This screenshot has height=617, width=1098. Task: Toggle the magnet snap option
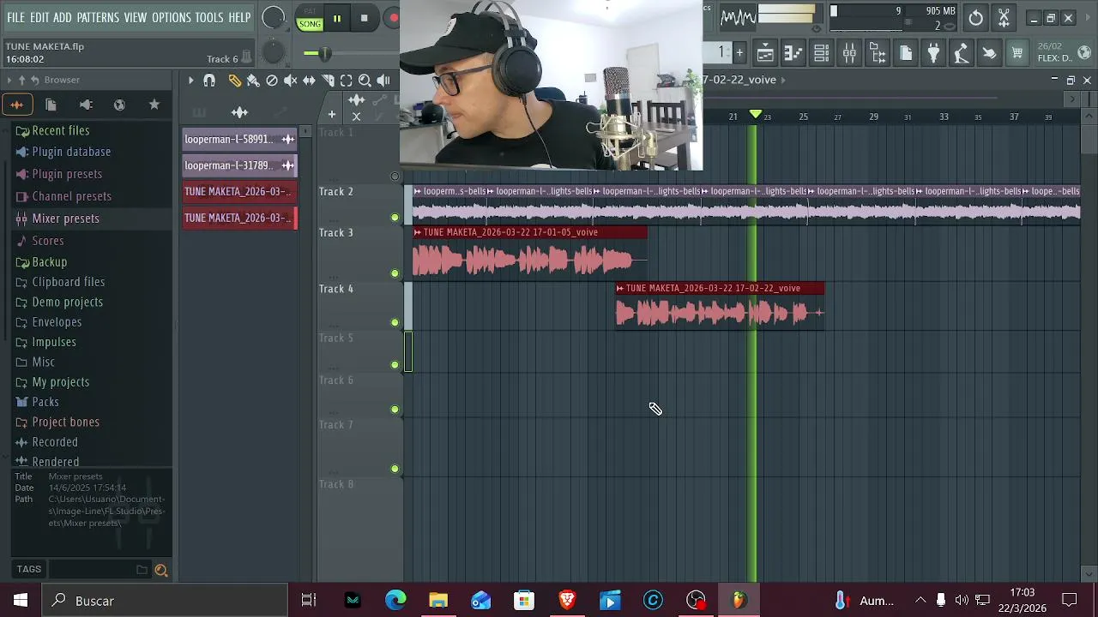209,81
